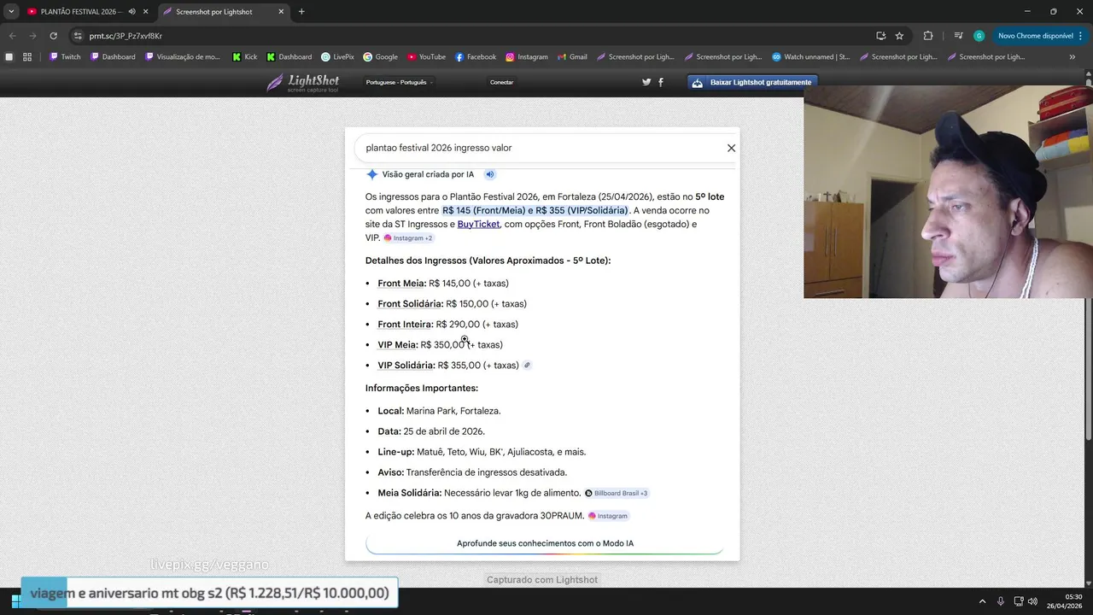Open the LivePix bookmark
The height and width of the screenshot is (615, 1093).
point(337,57)
